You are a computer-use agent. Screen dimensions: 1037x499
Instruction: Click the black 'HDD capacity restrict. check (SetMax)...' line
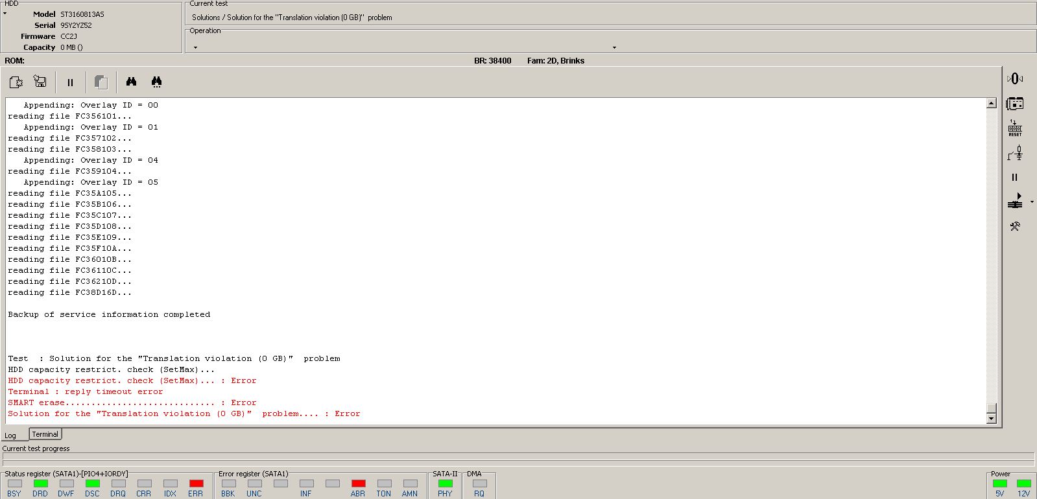point(112,369)
